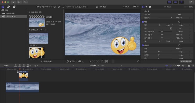Open the Transitions browser icon
Viewport: 195px width, 103px height.
click(x=193, y=66)
